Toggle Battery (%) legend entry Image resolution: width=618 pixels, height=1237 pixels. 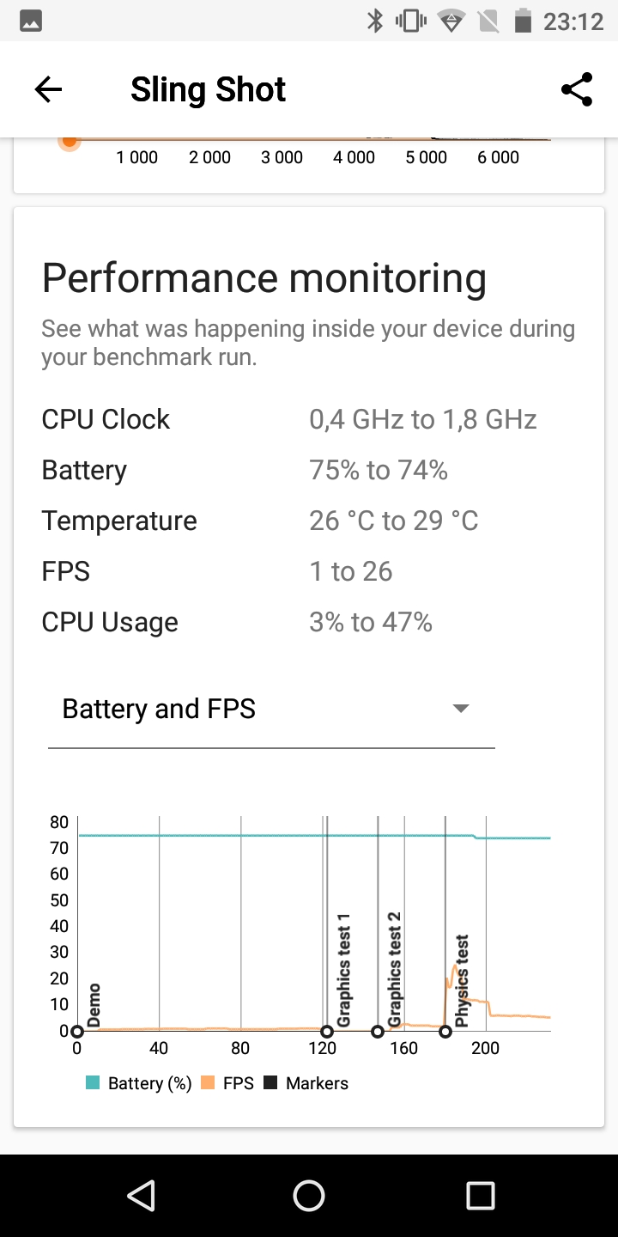tap(138, 1083)
